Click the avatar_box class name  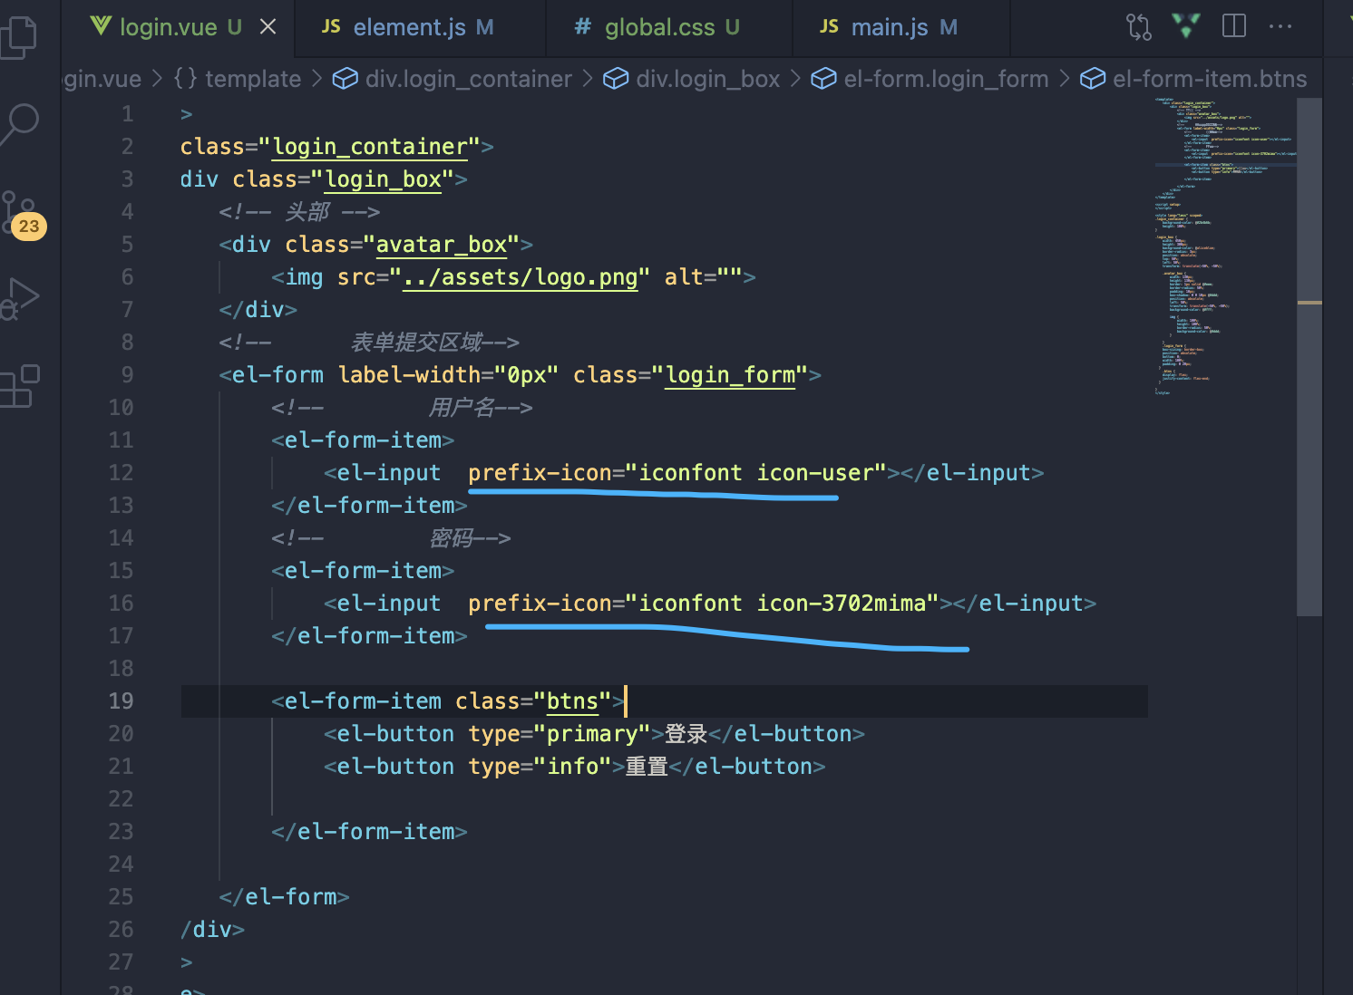click(x=442, y=245)
